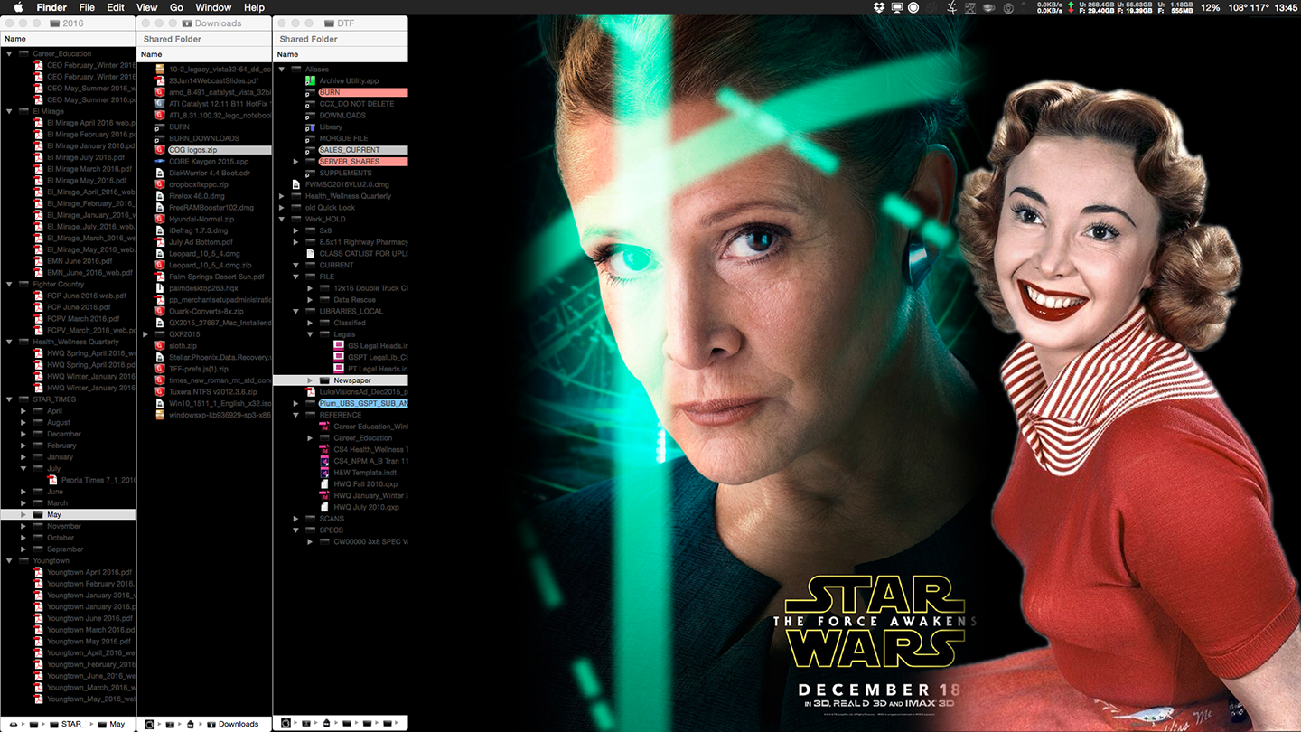This screenshot has width=1301, height=732.
Task: Click the Name column header in DTF window
Action: point(341,54)
